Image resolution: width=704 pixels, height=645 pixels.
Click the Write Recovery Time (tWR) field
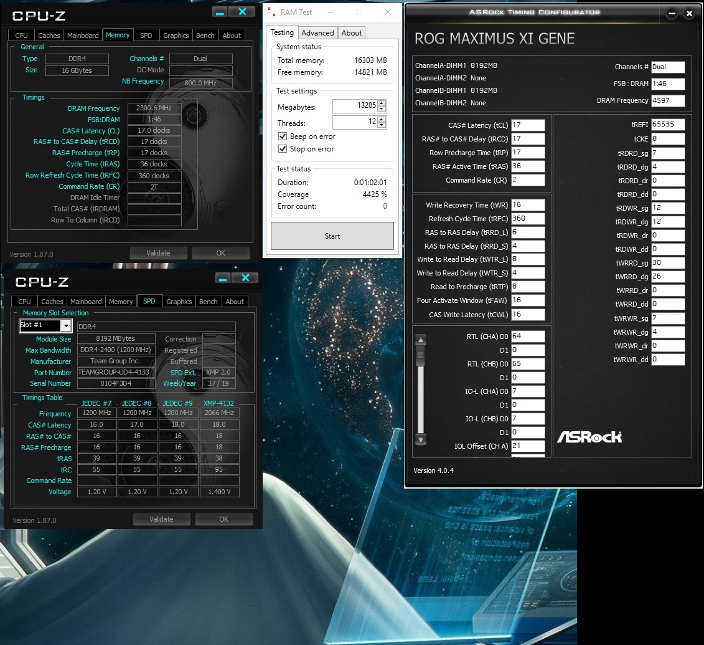528,205
